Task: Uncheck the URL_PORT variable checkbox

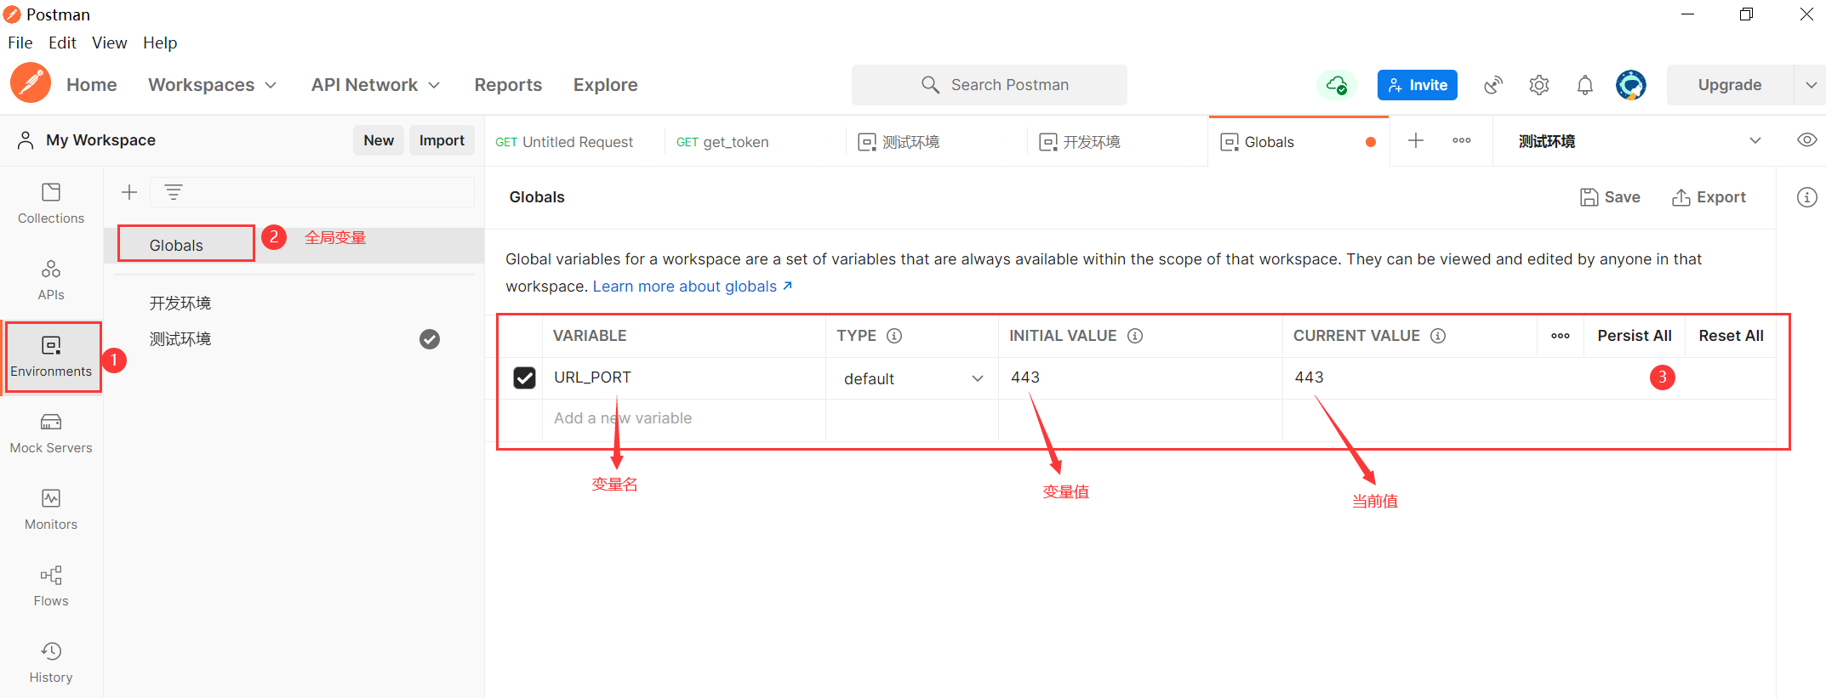Action: tap(525, 377)
